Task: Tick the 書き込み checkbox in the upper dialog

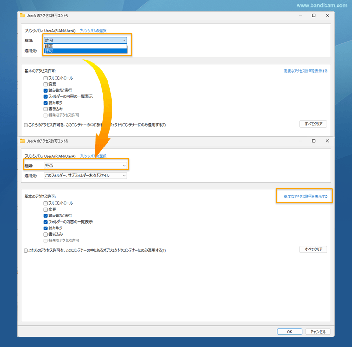Action: (46, 109)
